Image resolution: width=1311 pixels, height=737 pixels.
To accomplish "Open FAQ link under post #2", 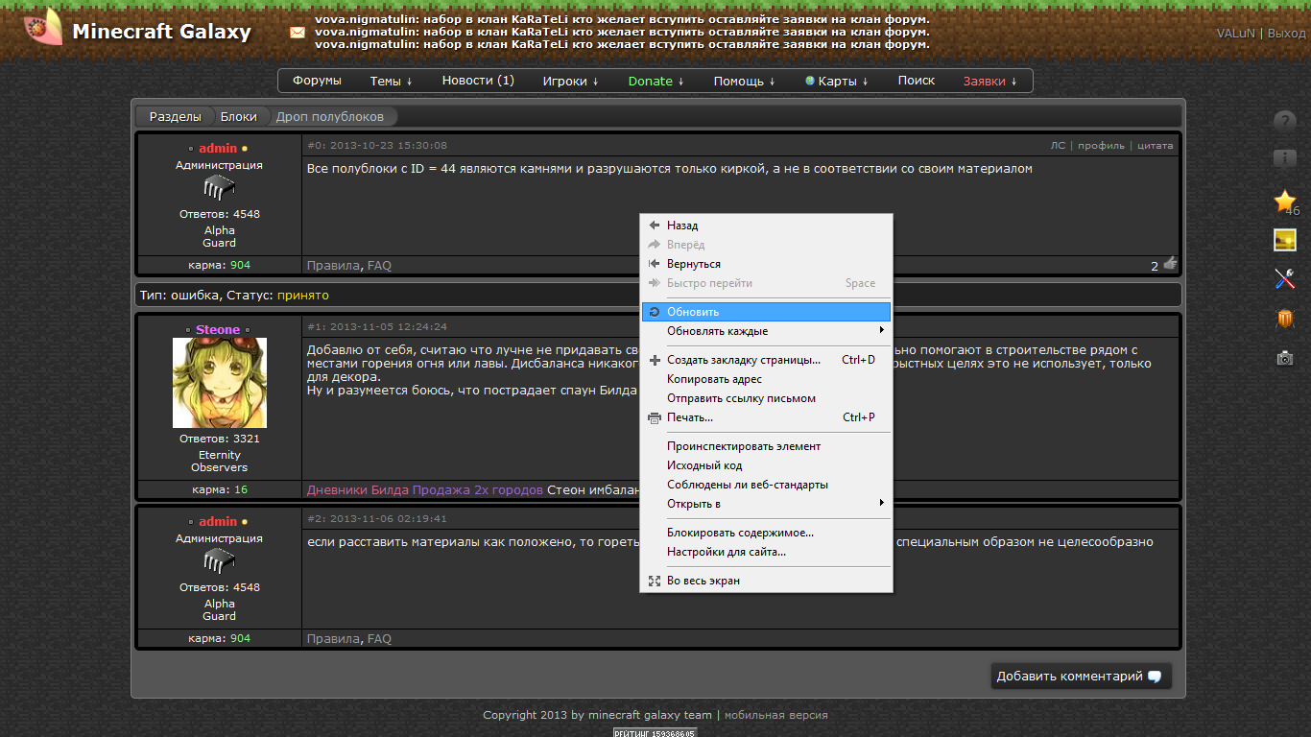I will (x=379, y=639).
